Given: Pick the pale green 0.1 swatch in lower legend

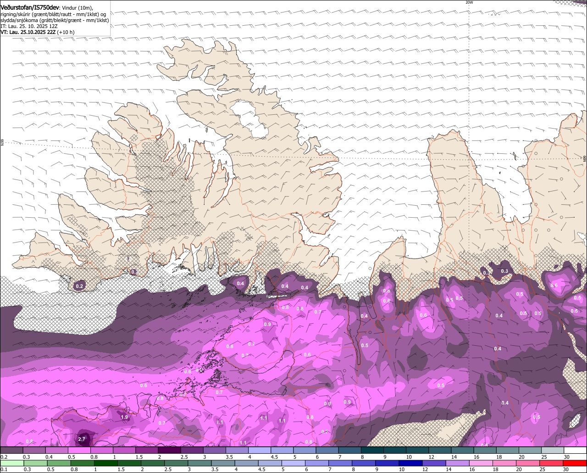Looking at the screenshot, I should tap(12, 463).
